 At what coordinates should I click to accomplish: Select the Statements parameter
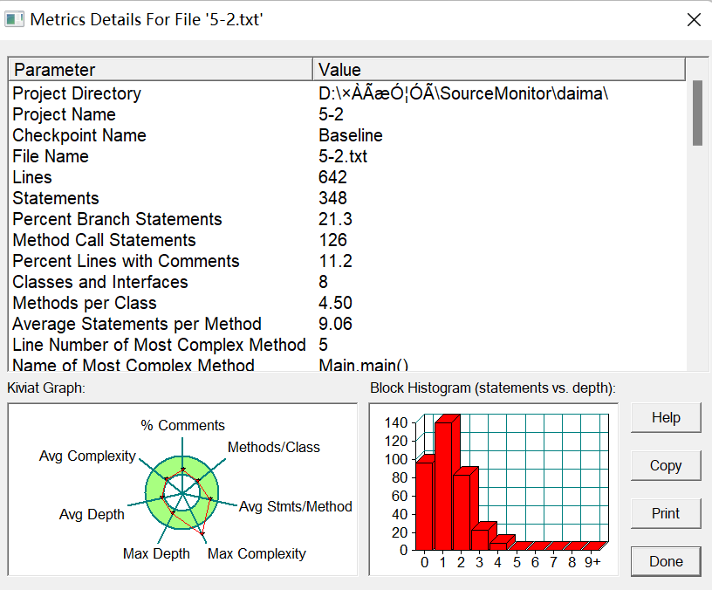pos(55,198)
